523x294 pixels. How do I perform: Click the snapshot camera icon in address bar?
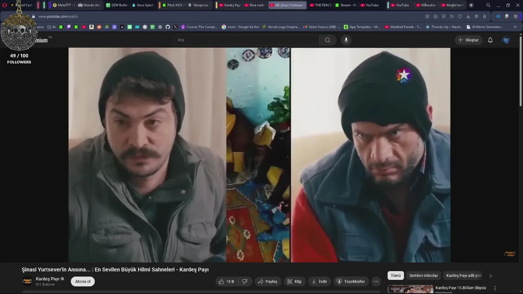click(x=436, y=16)
